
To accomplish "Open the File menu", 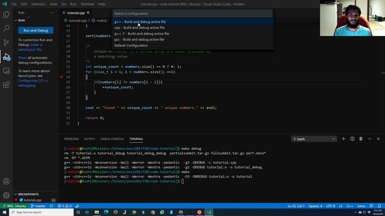I will click(x=14, y=4).
